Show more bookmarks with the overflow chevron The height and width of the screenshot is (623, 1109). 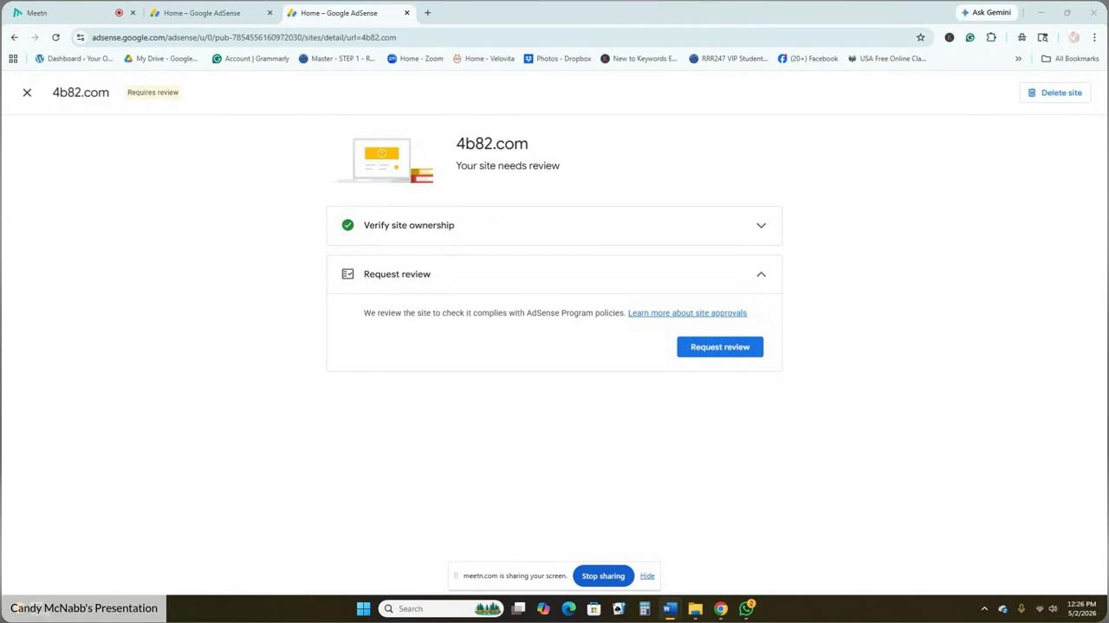1018,59
